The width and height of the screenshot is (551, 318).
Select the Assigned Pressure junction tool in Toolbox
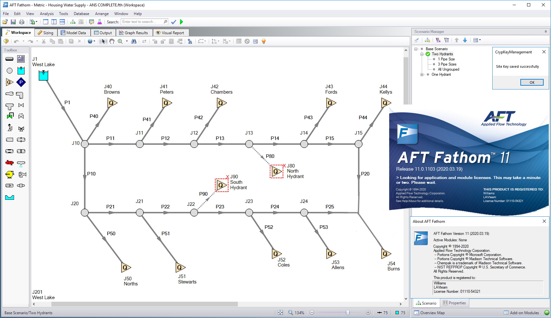click(21, 82)
